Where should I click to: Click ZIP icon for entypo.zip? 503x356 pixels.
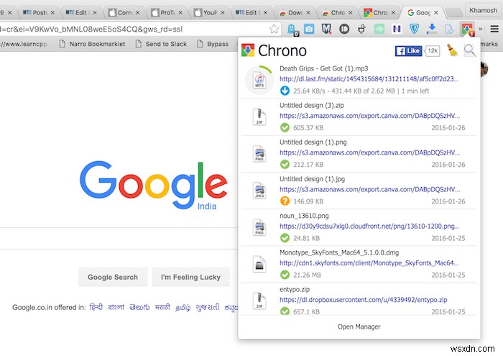click(259, 301)
